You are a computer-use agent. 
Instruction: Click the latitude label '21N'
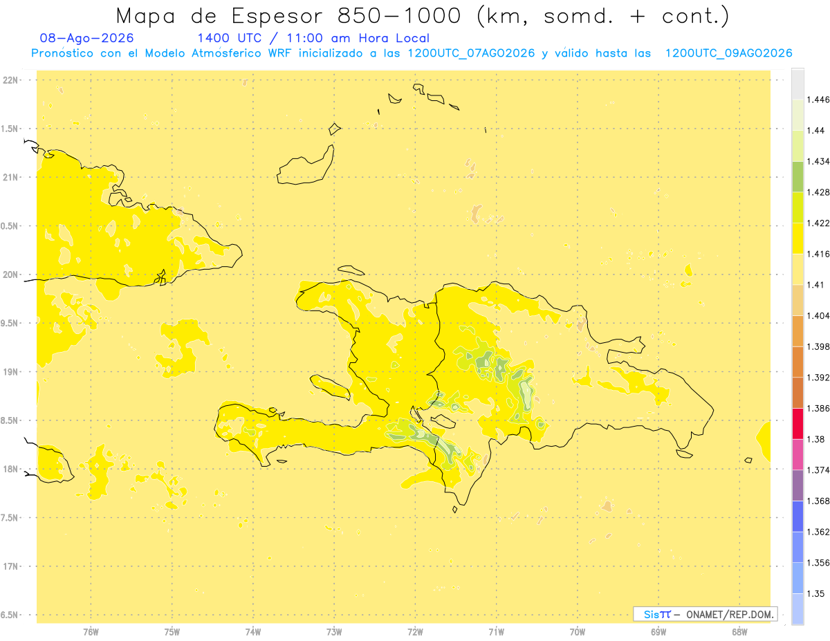pyautogui.click(x=11, y=177)
